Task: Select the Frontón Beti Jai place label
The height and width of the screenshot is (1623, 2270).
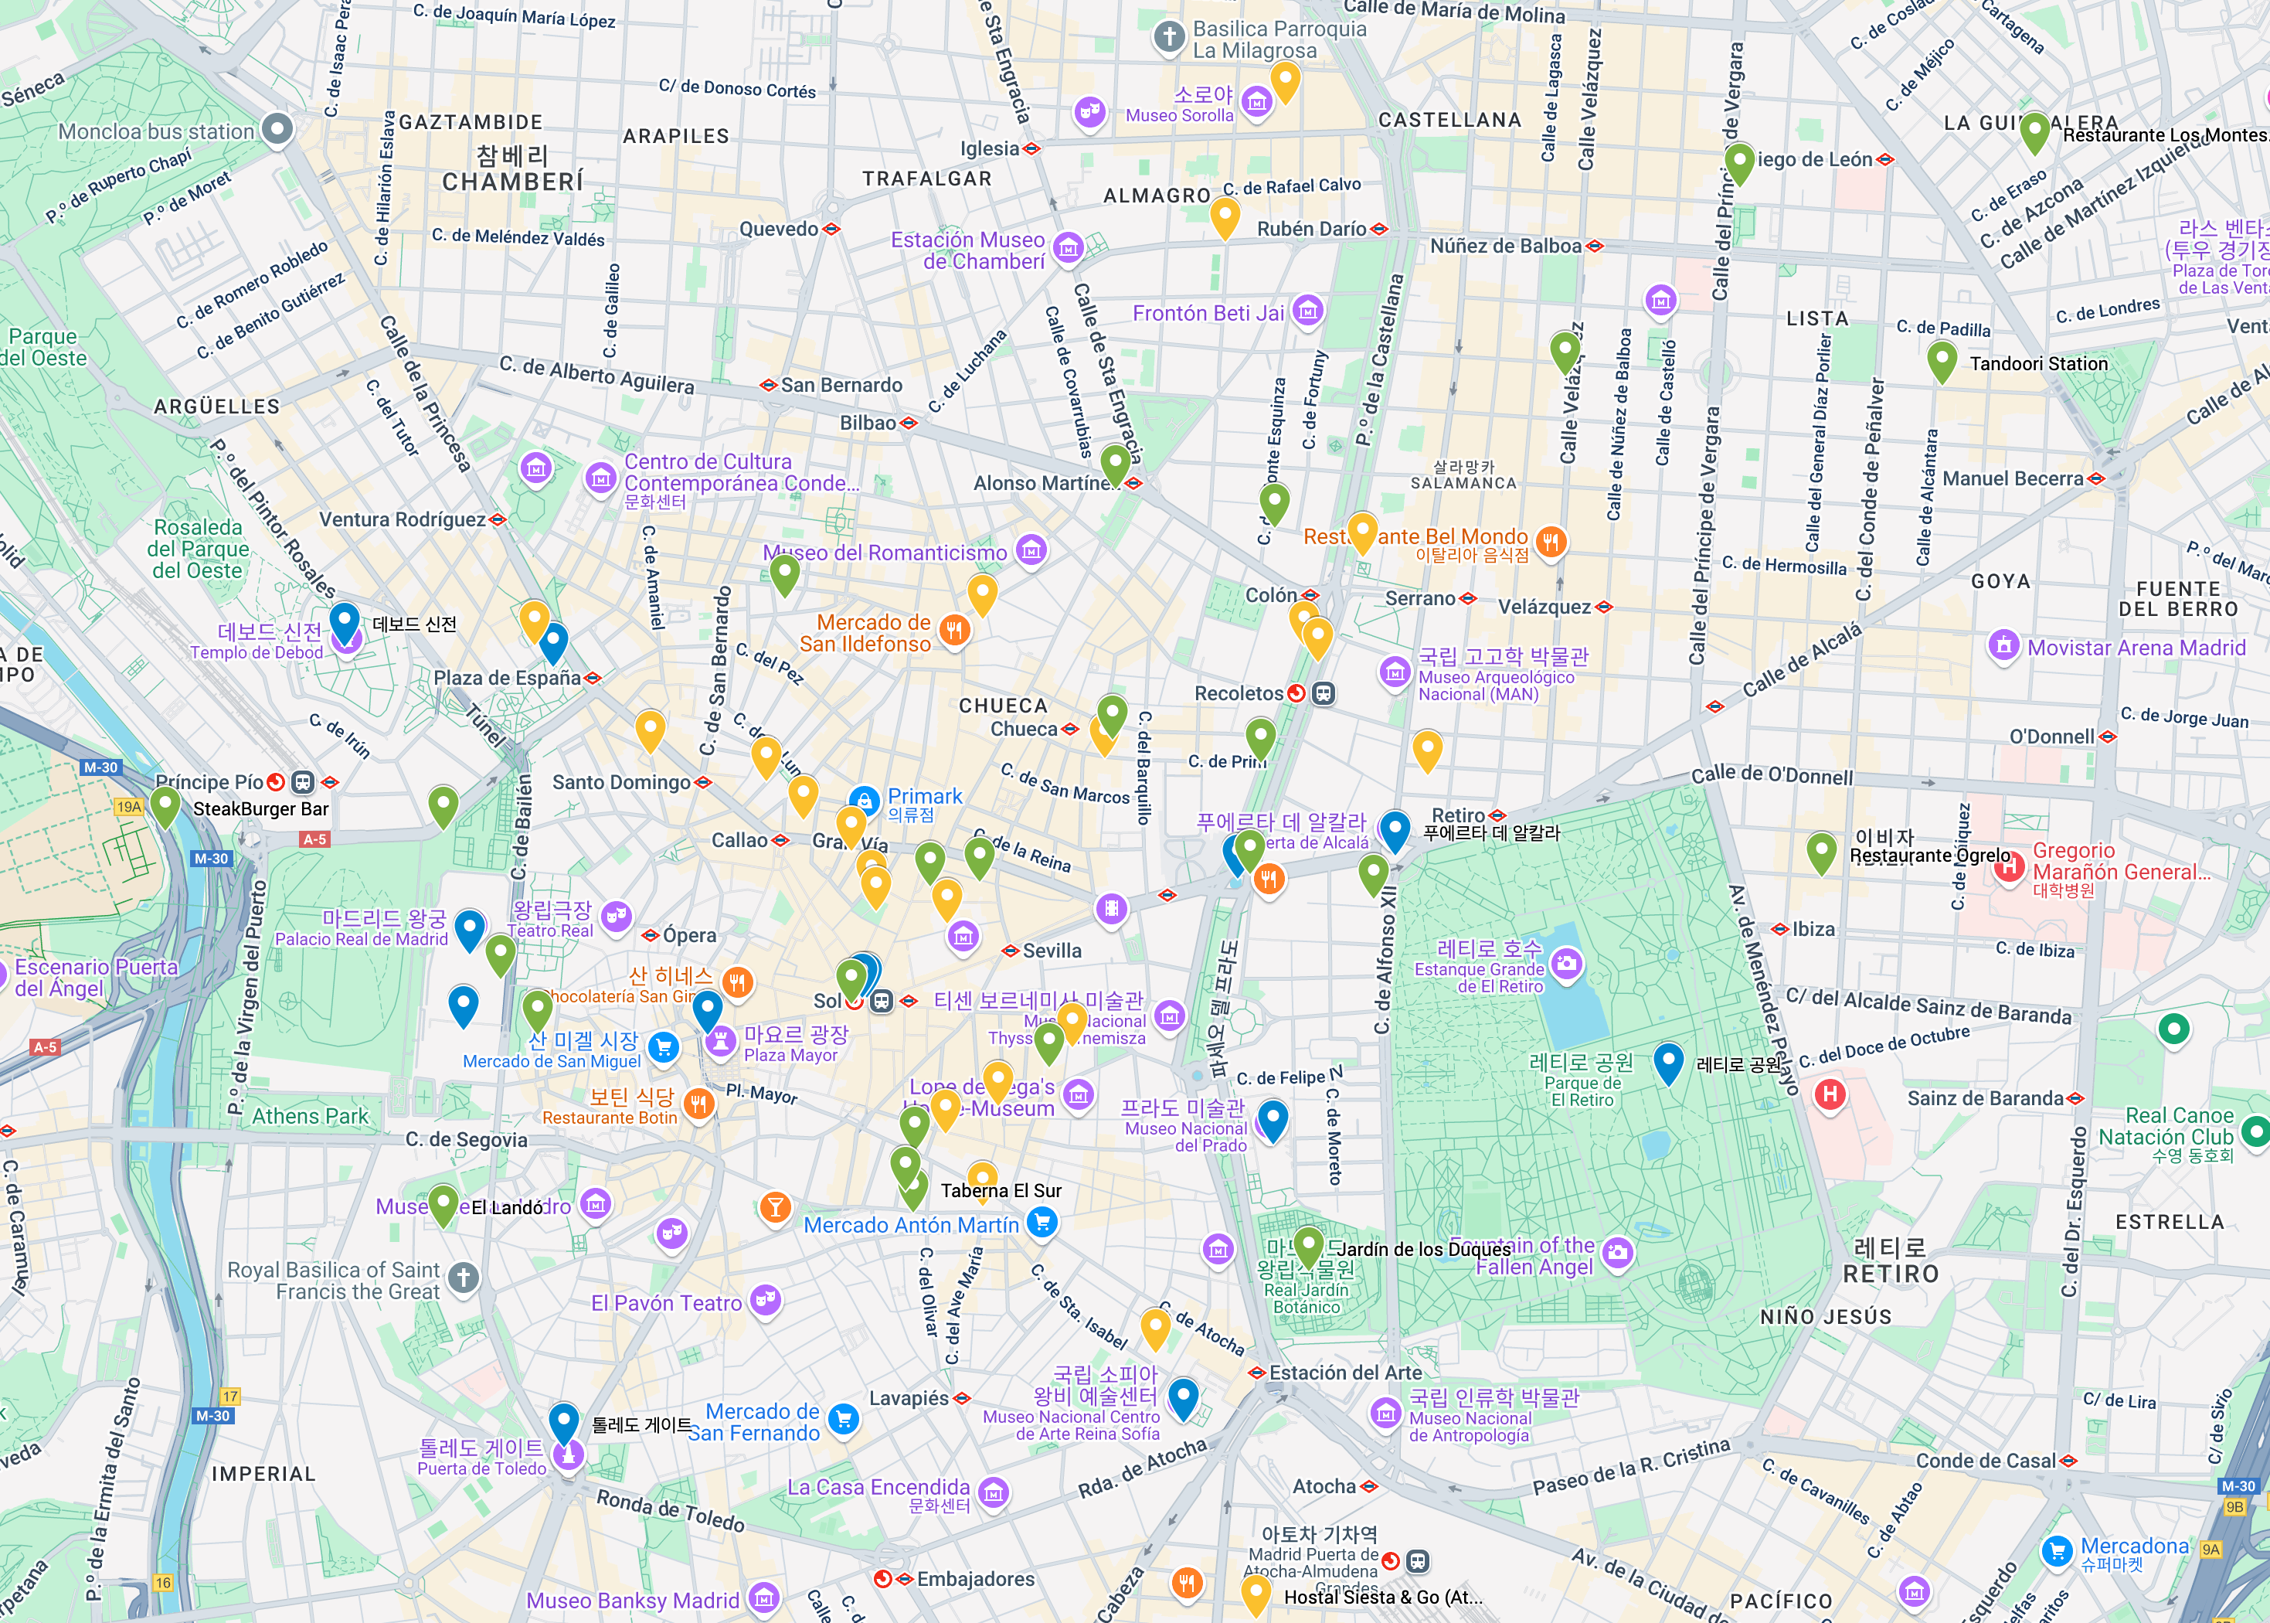Action: point(1208,313)
